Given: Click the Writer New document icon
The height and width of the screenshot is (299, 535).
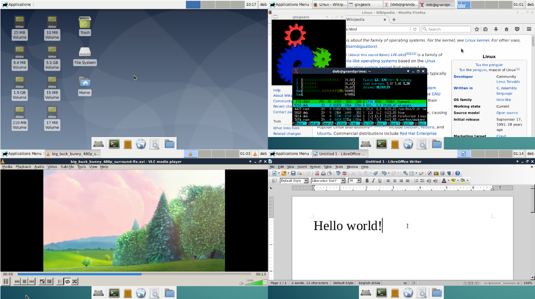Looking at the screenshot, I should [x=274, y=173].
